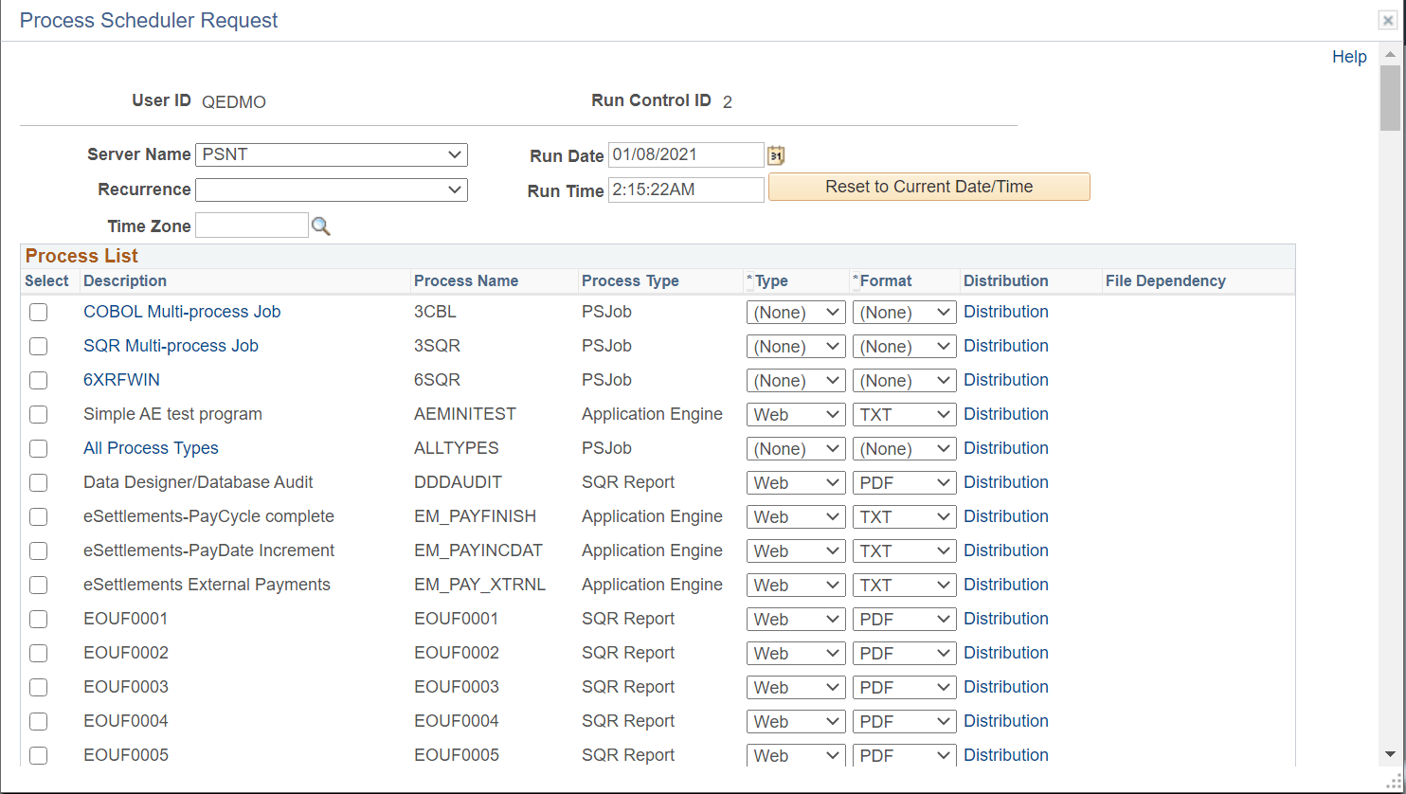
Task: Click the vertical scrollbar thumb
Action: click(1390, 99)
